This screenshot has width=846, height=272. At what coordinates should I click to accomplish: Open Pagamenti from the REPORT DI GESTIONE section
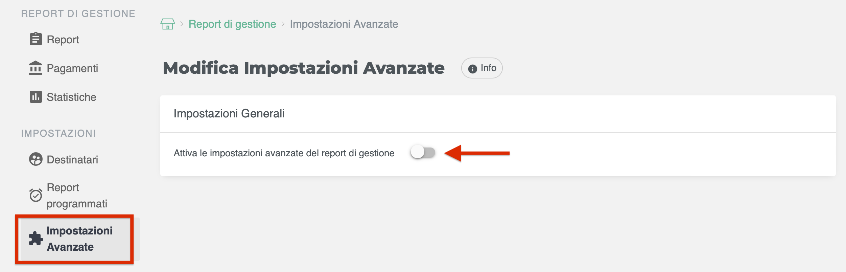[72, 68]
